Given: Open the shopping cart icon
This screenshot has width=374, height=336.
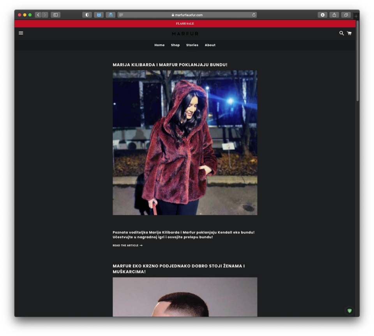Looking at the screenshot, I should [x=349, y=33].
